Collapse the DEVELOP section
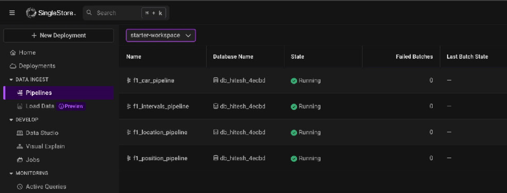This screenshot has height=193, width=507. [12, 120]
